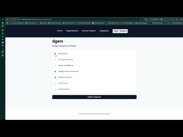Open the BYU-Idaho Software bookmark
Viewport: 183px width, 137px height.
(x=156, y=23)
